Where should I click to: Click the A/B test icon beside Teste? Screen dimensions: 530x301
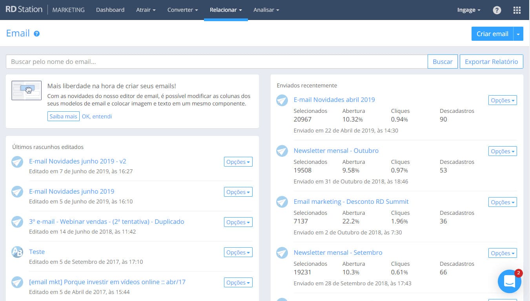[17, 252]
